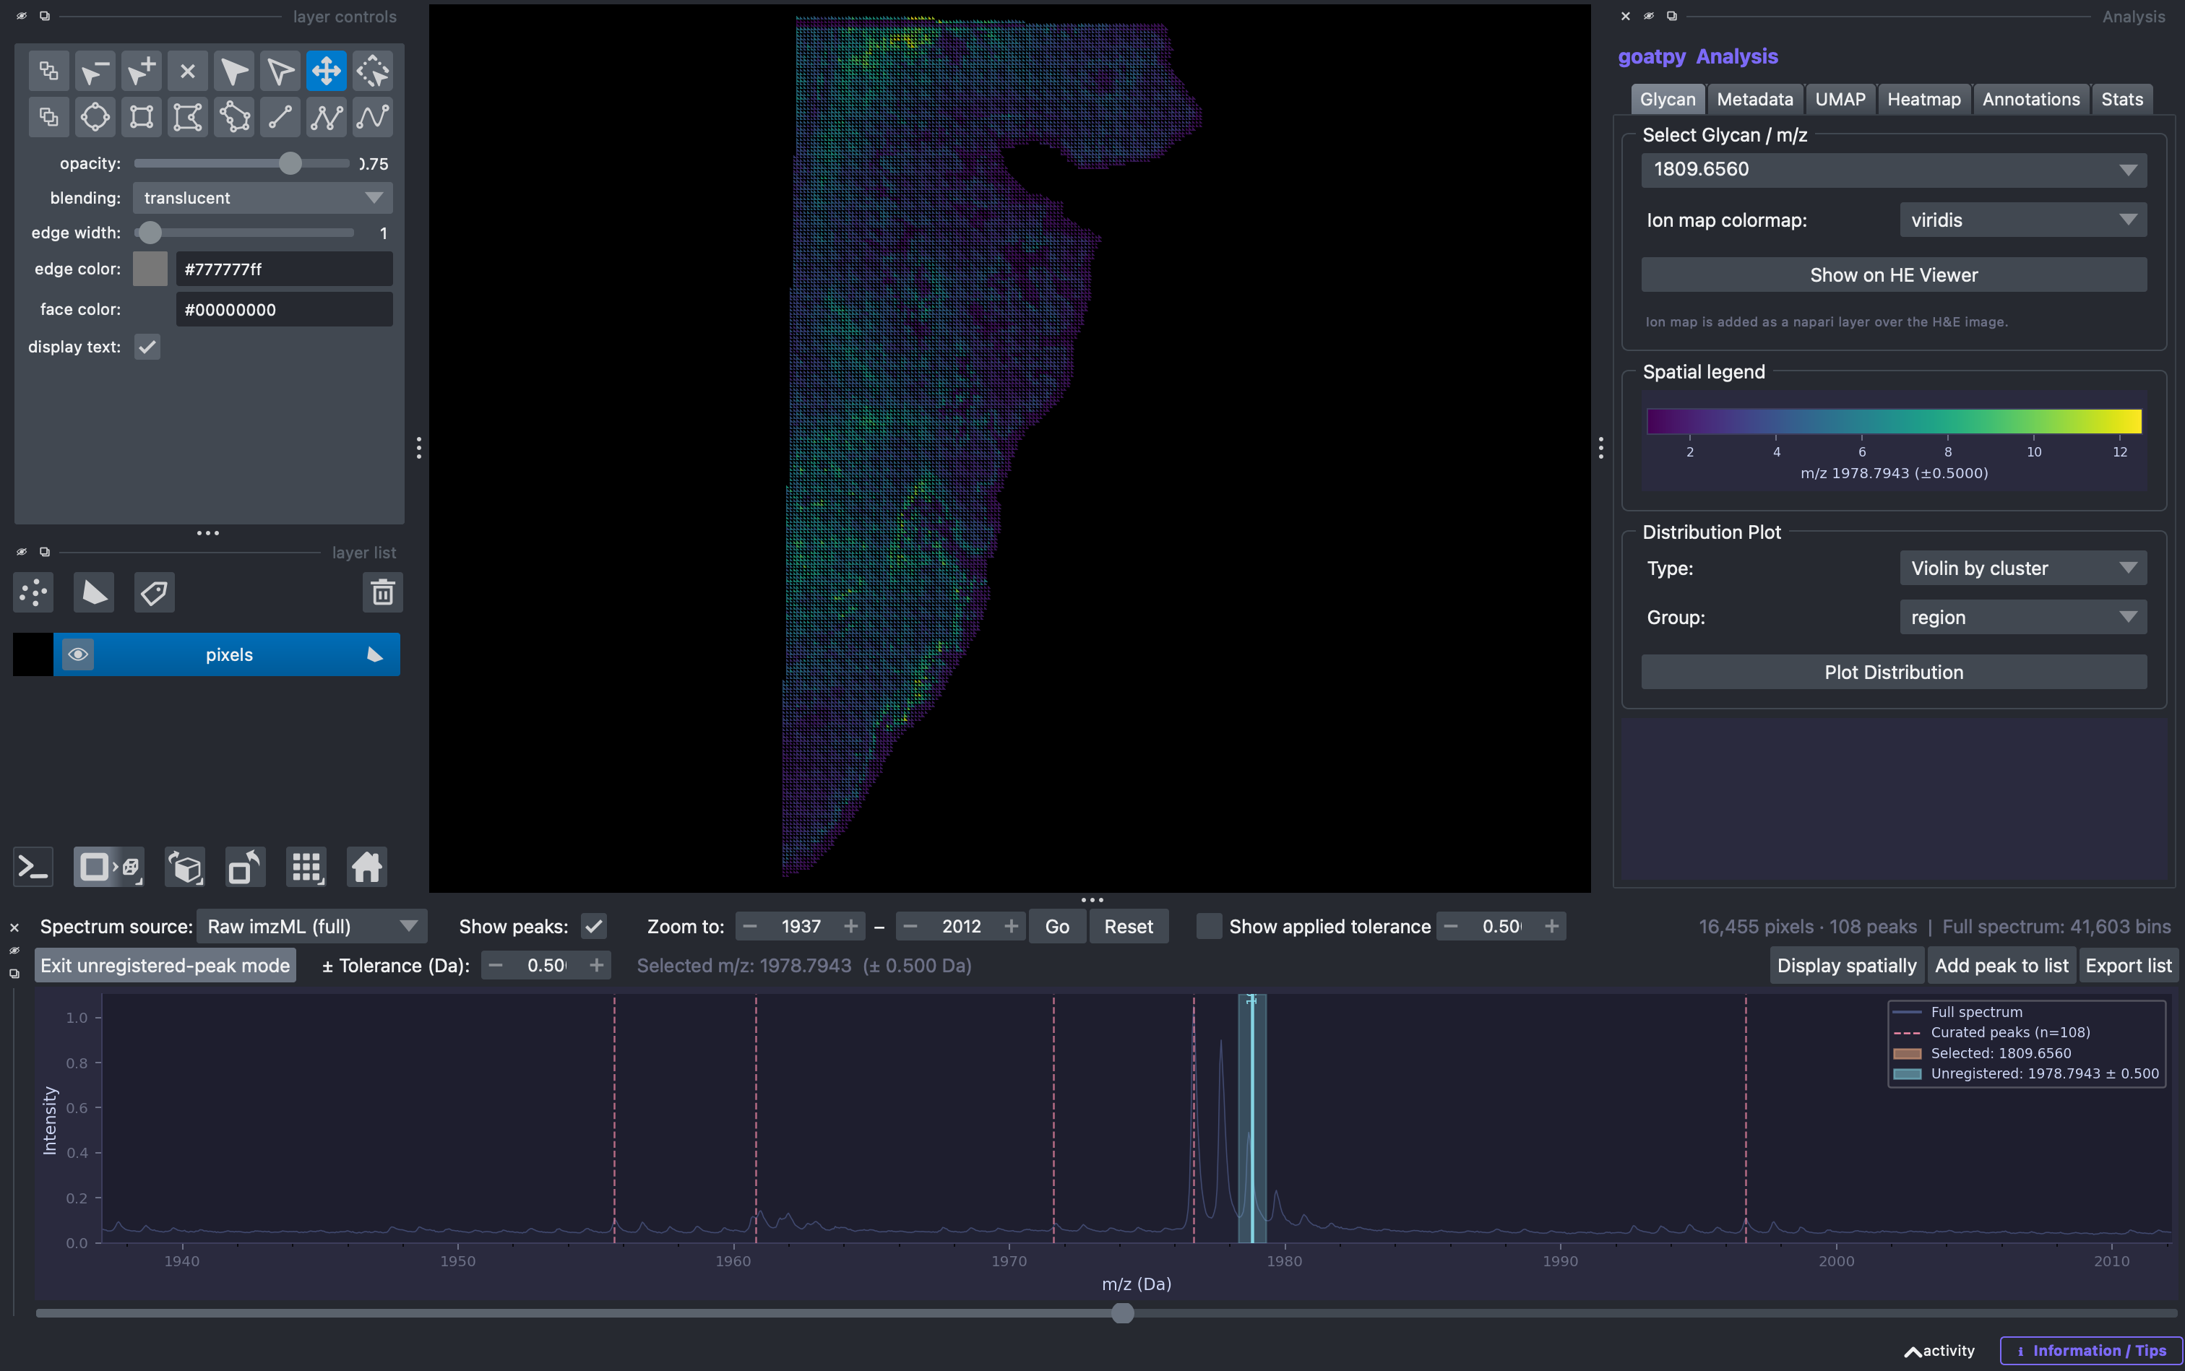
Task: Open the napari console
Action: tap(33, 867)
